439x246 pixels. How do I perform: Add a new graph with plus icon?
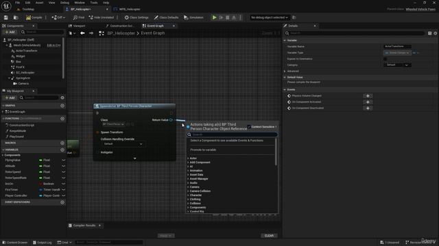[62, 106]
